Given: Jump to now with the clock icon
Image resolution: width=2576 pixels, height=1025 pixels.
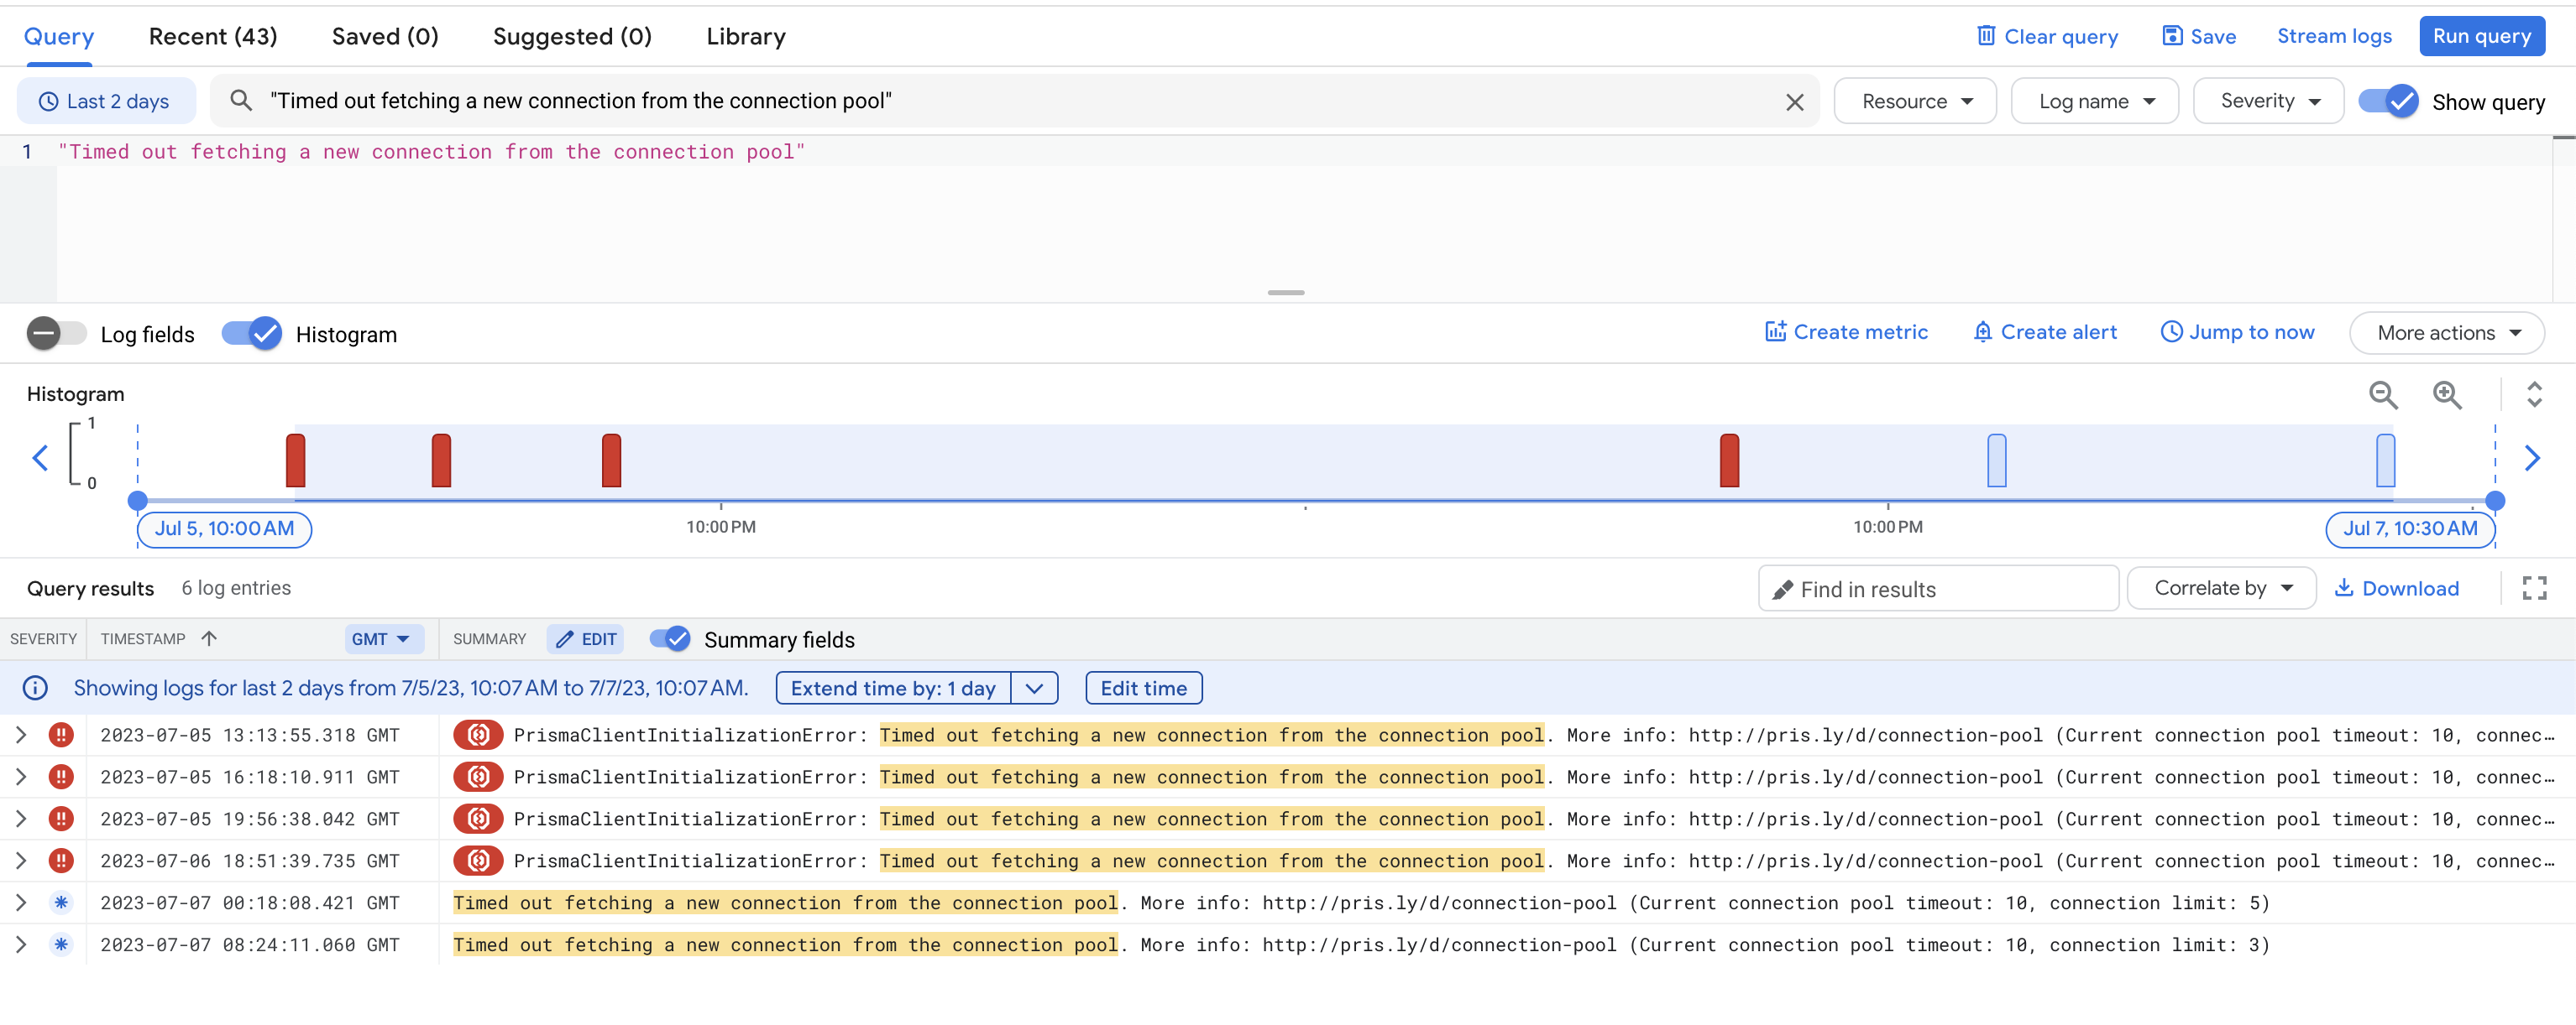Looking at the screenshot, I should click(x=2237, y=331).
